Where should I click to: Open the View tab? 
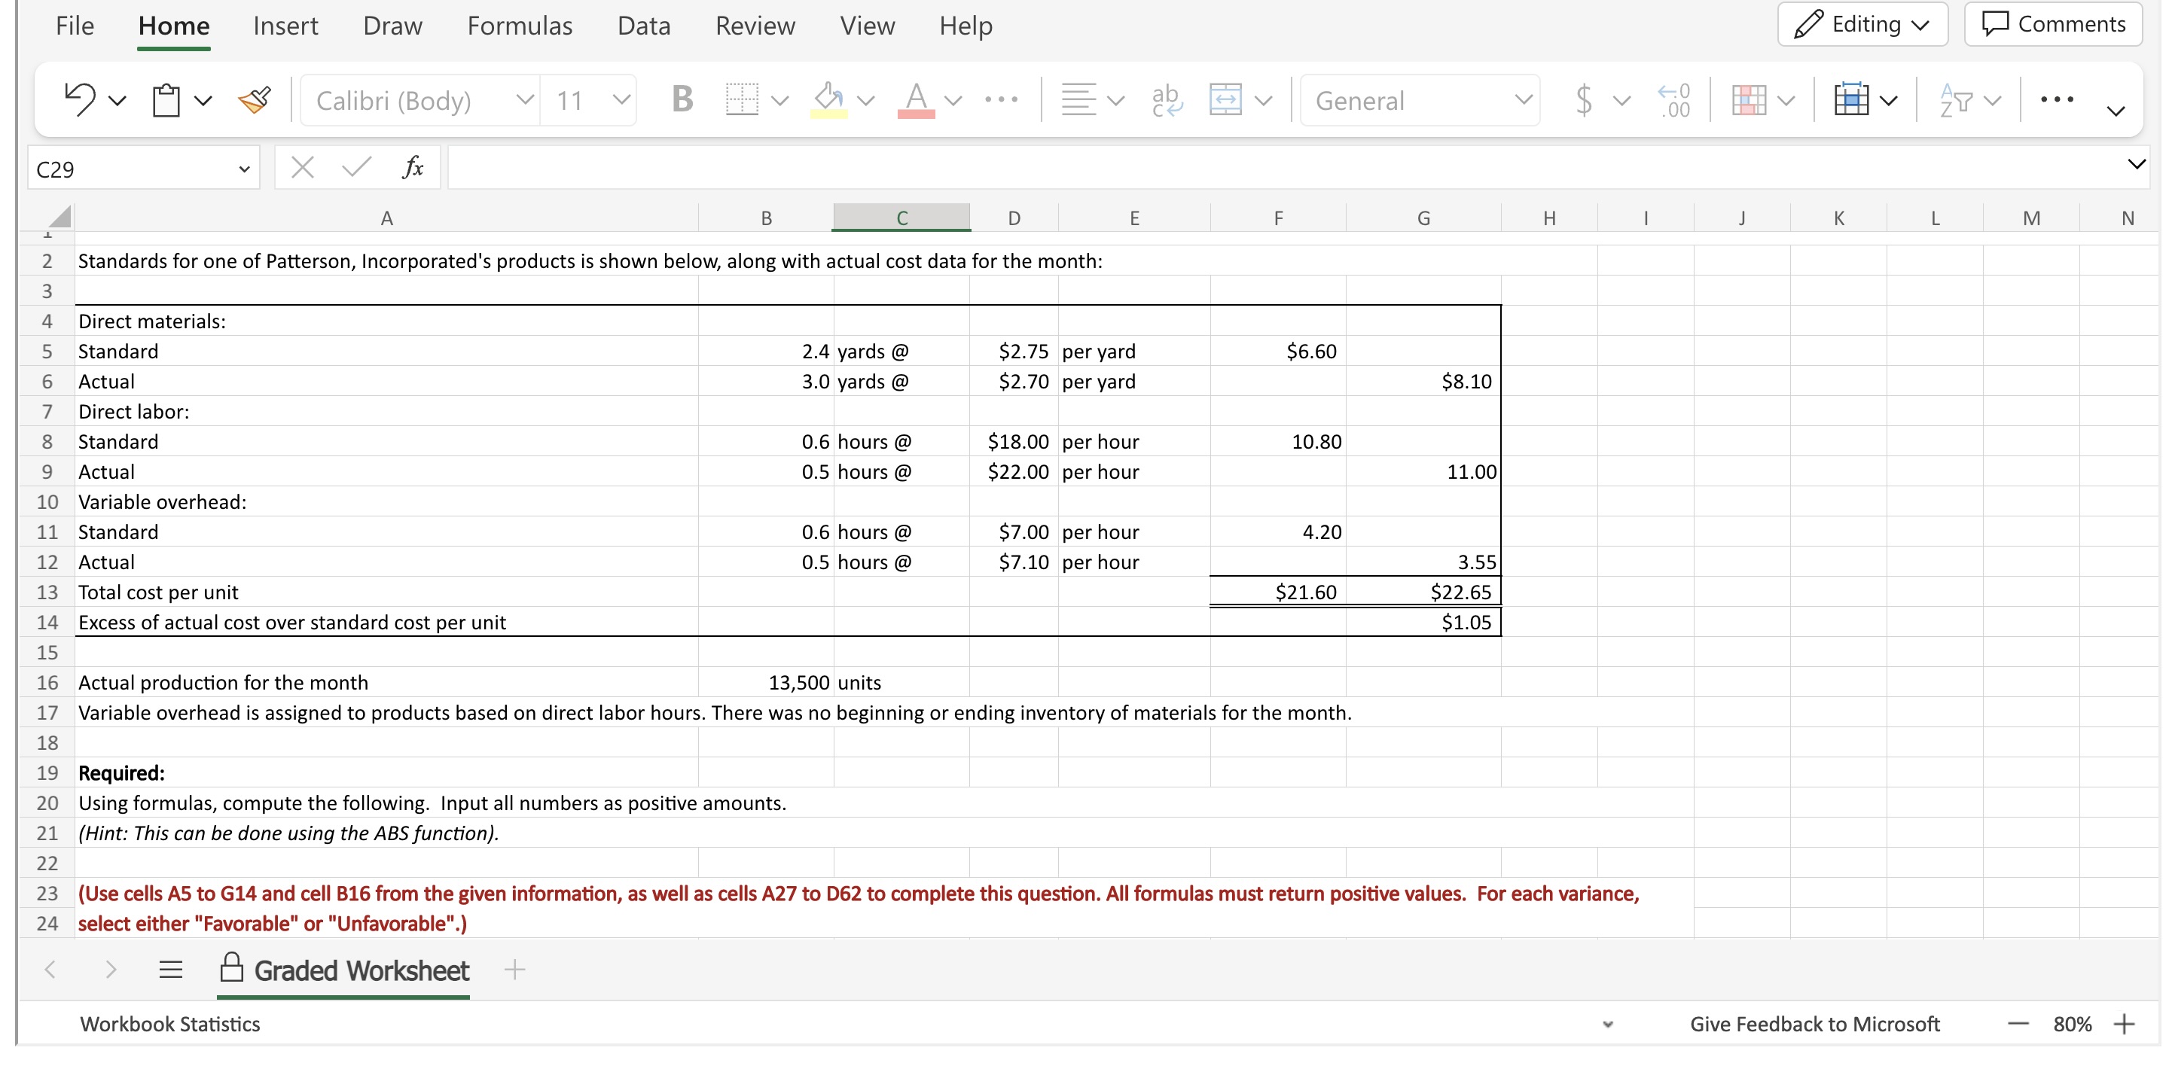point(866,26)
